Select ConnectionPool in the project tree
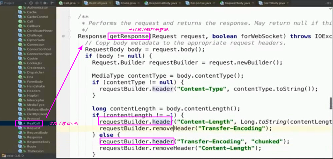This screenshot has width=333, height=159. pyautogui.click(x=39, y=49)
